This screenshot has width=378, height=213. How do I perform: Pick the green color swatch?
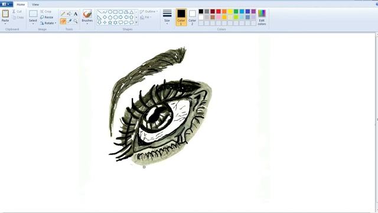click(236, 11)
